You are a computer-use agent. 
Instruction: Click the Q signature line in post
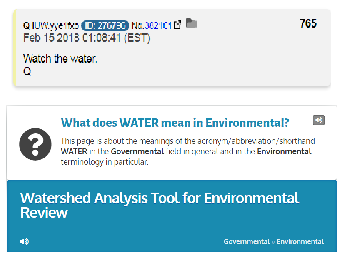[x=27, y=71]
